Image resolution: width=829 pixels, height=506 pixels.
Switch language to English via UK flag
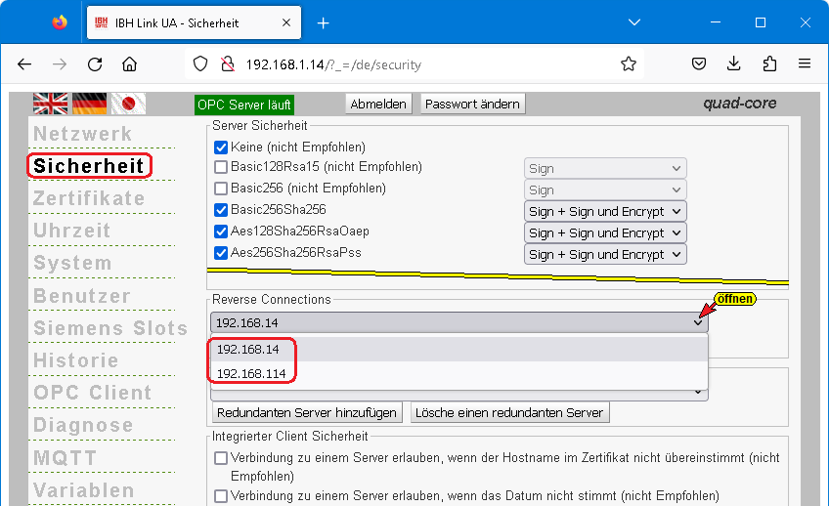(x=50, y=104)
